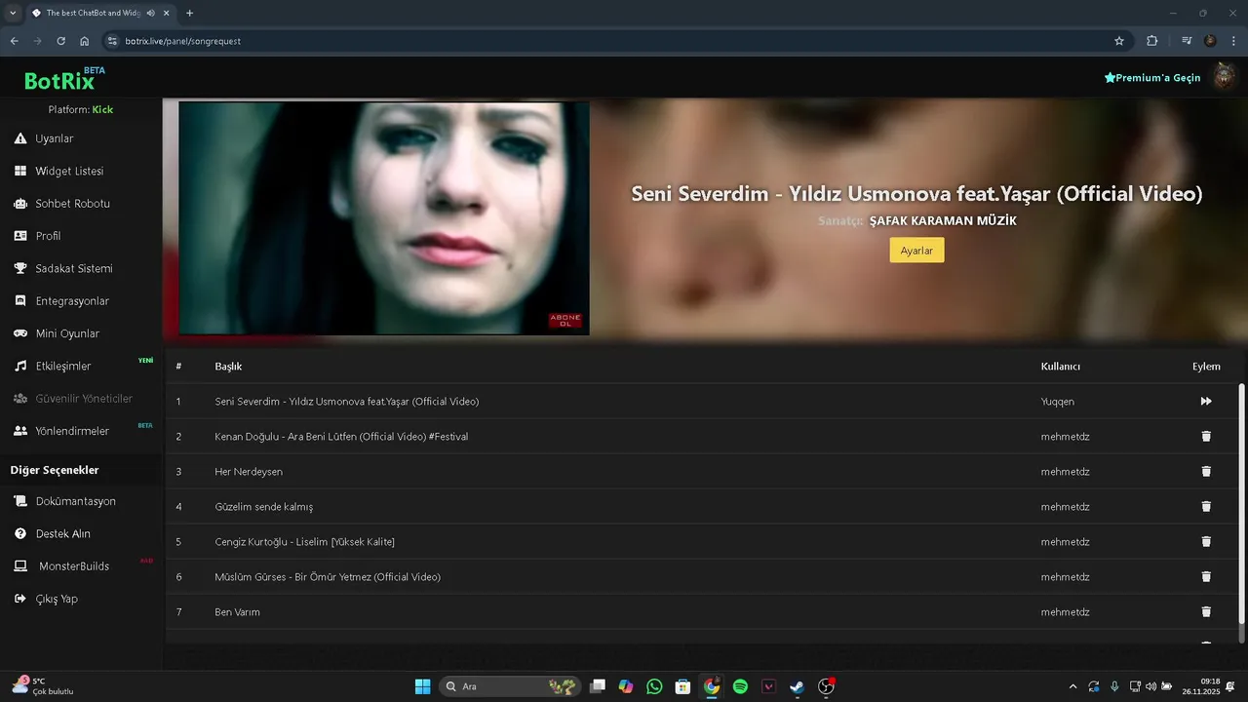The image size is (1248, 702).
Task: Click the Destek Alın question mark icon
Action: (20, 533)
